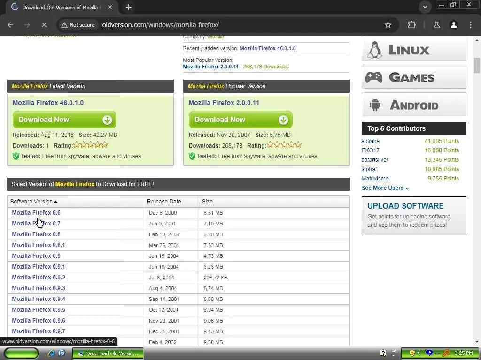
Task: Click the second quick launch browser icon
Action: click(62, 353)
